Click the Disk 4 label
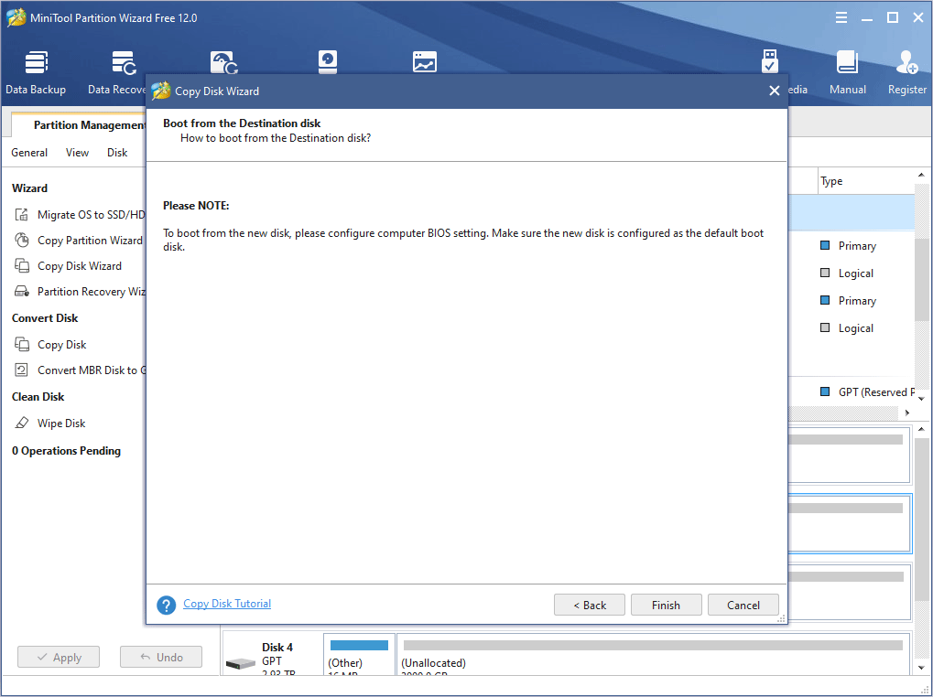 point(277,647)
